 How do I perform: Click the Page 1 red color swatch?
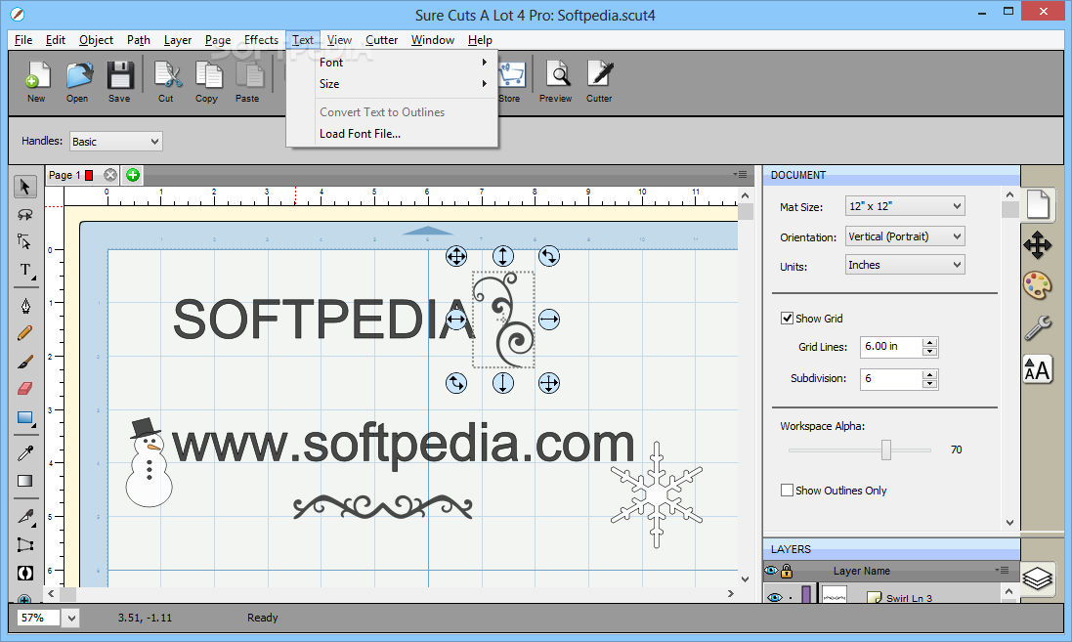89,175
